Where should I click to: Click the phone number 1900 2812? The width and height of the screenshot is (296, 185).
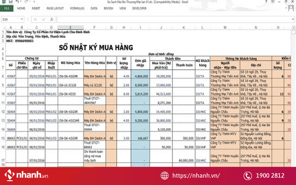click(x=270, y=176)
